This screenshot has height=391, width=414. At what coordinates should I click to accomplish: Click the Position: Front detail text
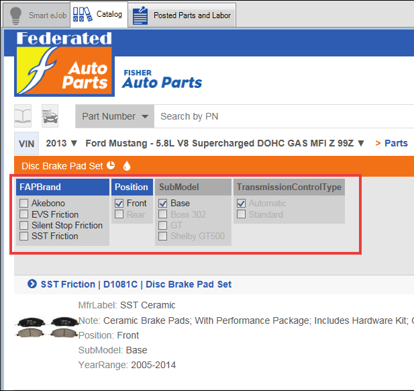click(109, 335)
